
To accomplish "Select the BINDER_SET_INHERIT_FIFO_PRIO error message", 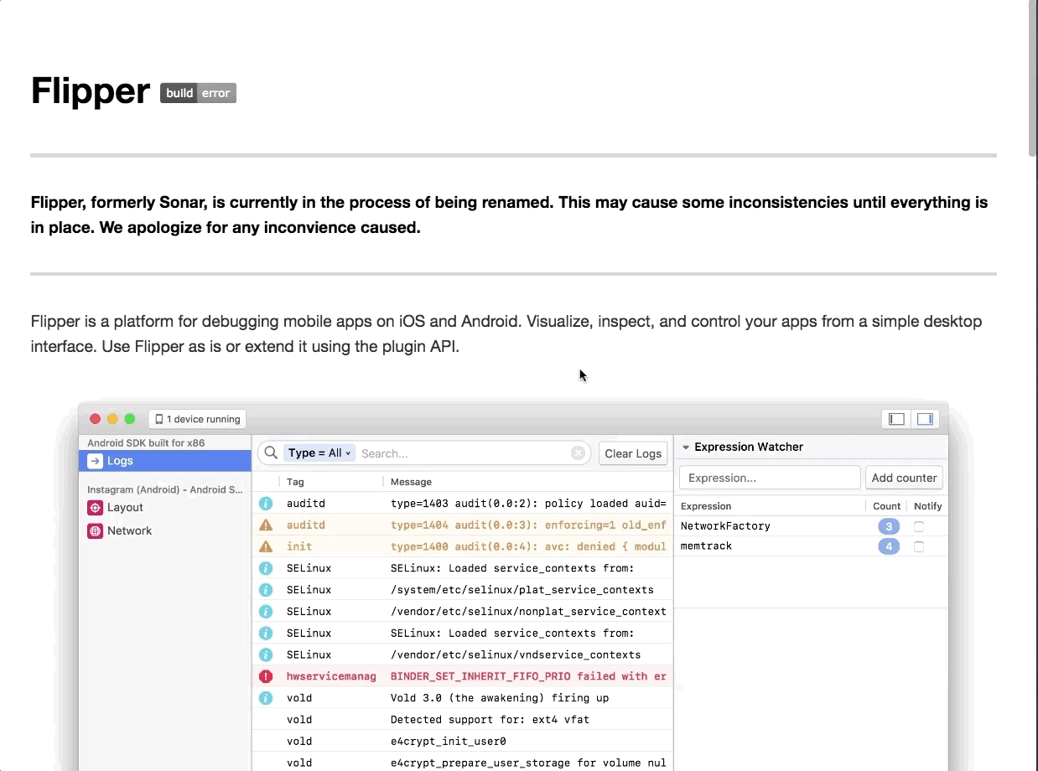I will (528, 676).
